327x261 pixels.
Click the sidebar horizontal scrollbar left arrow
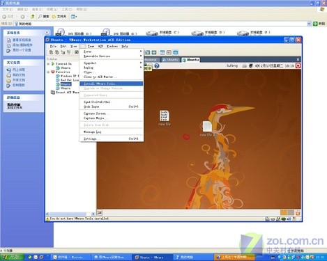[47, 214]
